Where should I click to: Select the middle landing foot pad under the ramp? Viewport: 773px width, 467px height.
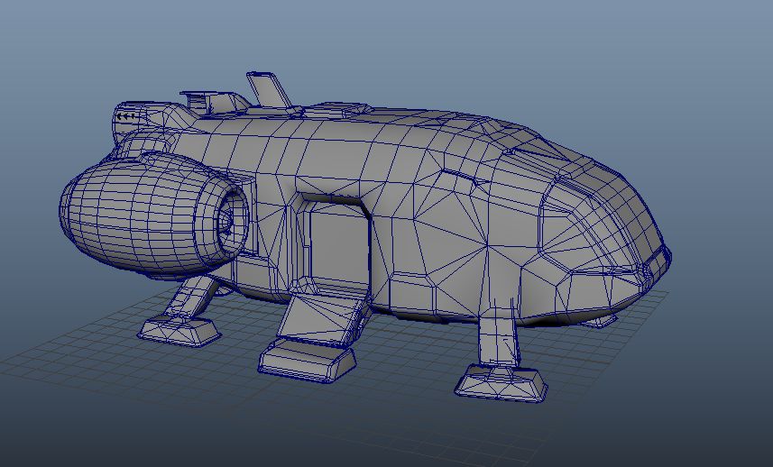307,360
